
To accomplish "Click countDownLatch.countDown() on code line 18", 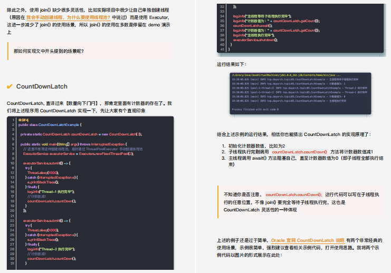I will (52, 201).
